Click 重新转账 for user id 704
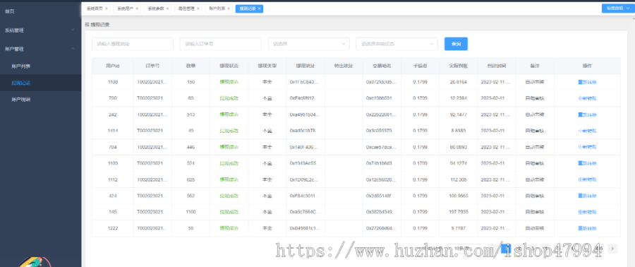 point(587,147)
